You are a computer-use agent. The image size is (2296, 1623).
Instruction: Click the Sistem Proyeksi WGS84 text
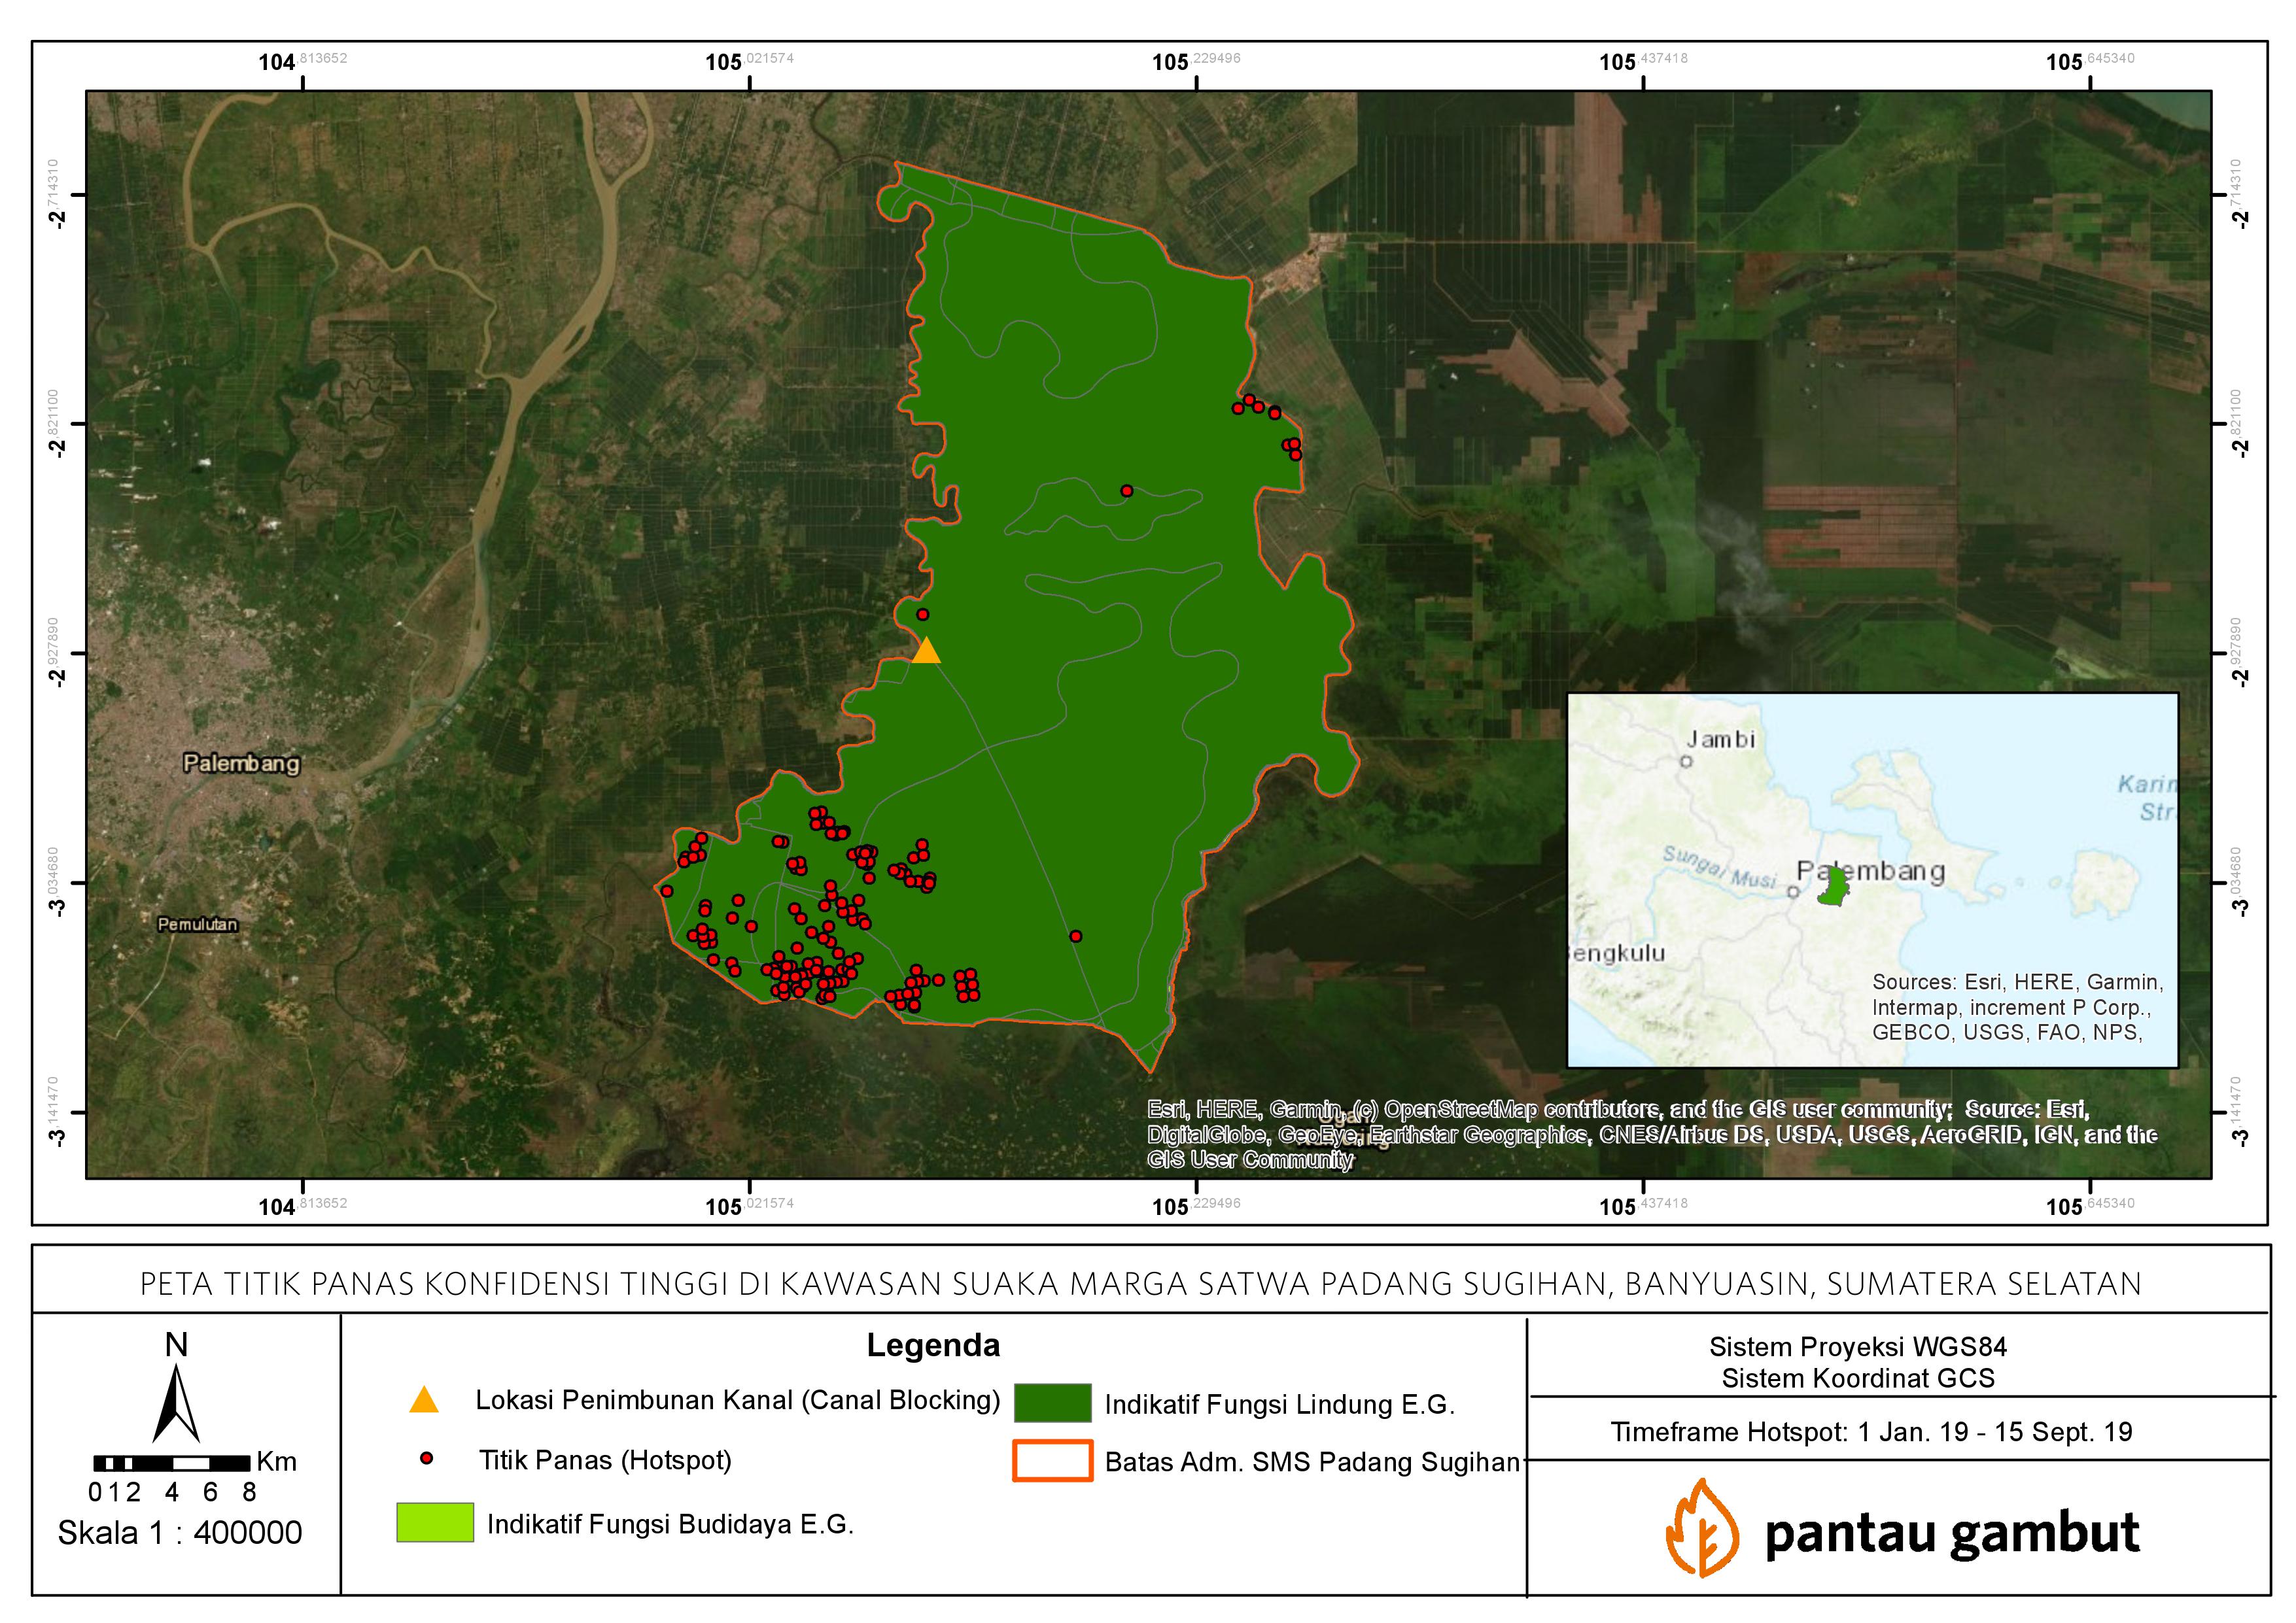(x=1857, y=1347)
